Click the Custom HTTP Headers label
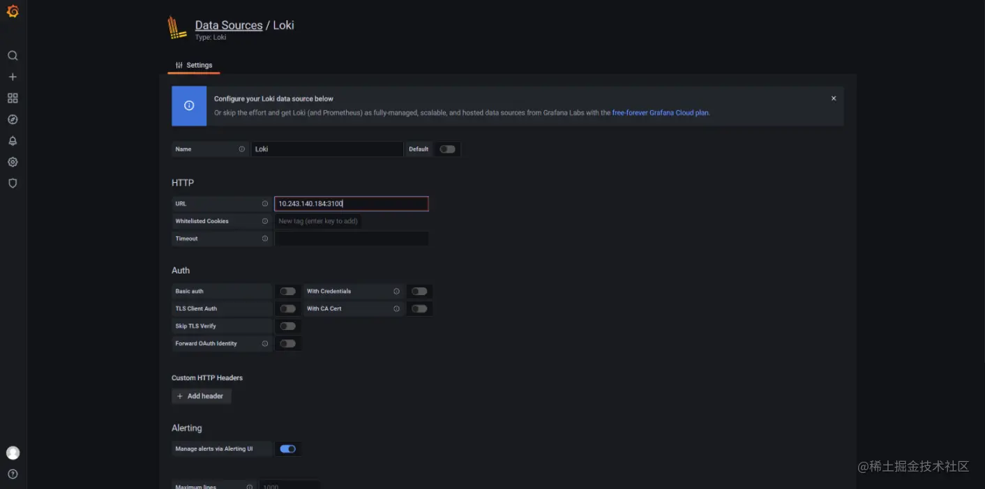The width and height of the screenshot is (985, 489). 207,378
